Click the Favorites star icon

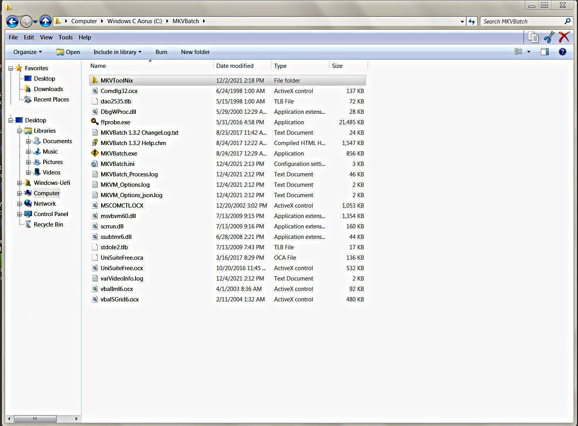pos(19,68)
